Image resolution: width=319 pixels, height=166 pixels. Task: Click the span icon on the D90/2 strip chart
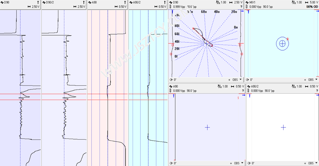click(x=75, y=7)
